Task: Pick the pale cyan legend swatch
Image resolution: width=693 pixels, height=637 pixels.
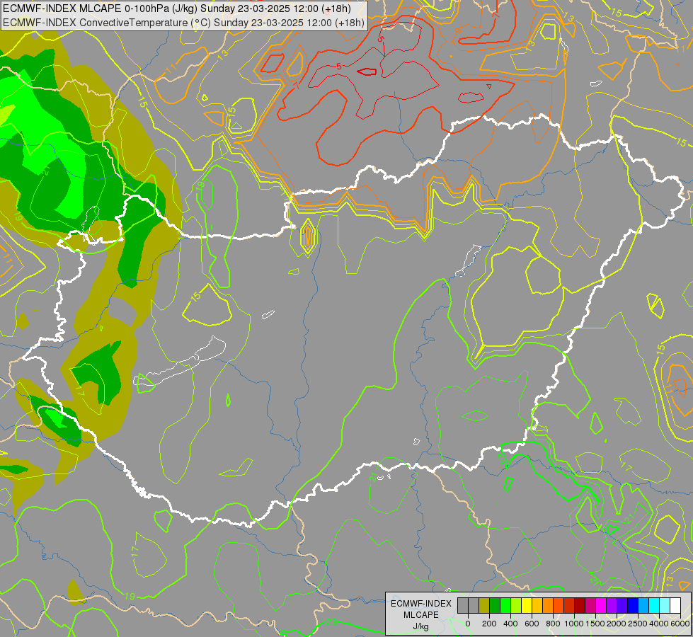Action: click(665, 605)
